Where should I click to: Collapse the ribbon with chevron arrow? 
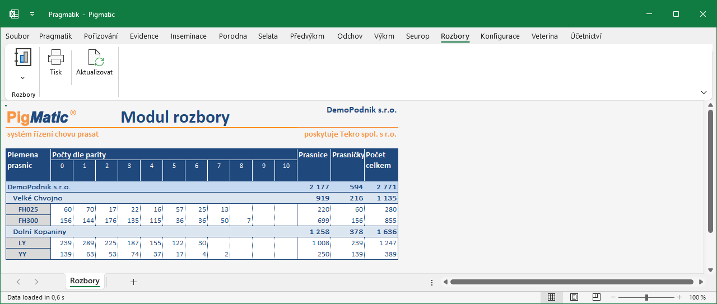(x=704, y=92)
